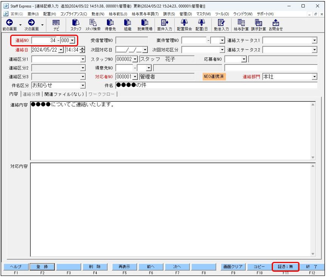Open the スタッフ toolbar icon
326x277 pixels.
pyautogui.click(x=76, y=22)
